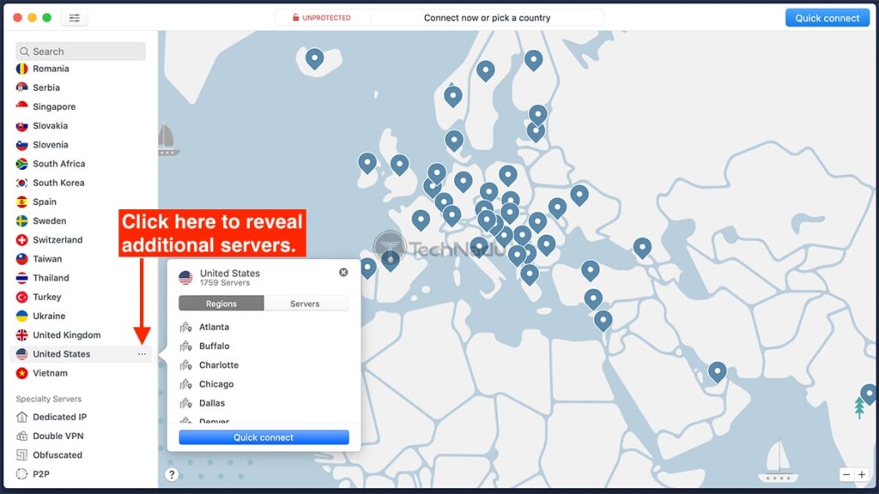
Task: Select Singapore country name
Action: 54,107
